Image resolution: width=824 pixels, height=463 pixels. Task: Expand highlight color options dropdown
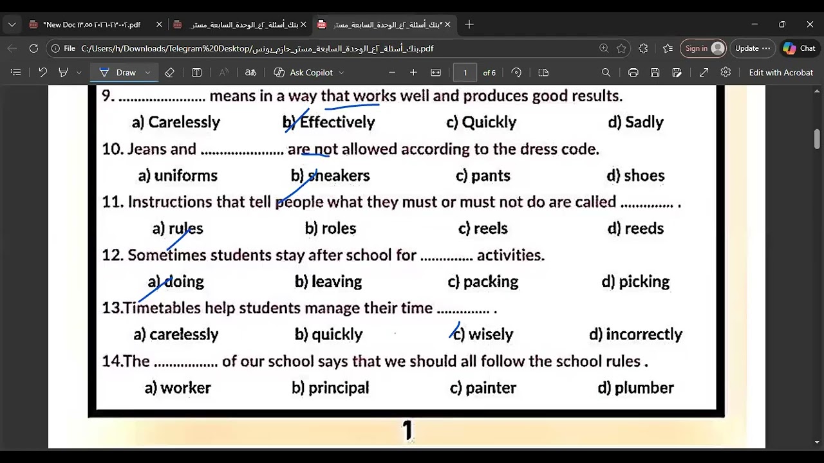coord(79,73)
